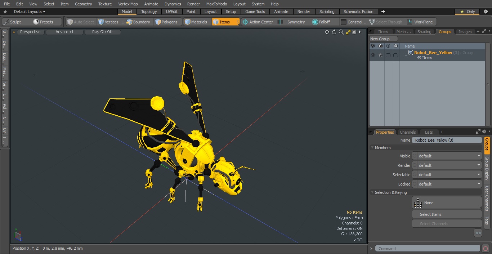
Task: Switch to the Channels tab
Action: pyautogui.click(x=408, y=132)
